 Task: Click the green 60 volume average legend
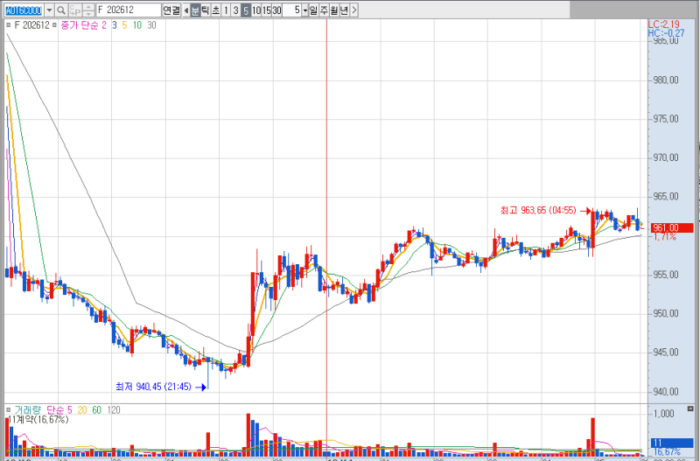click(97, 409)
